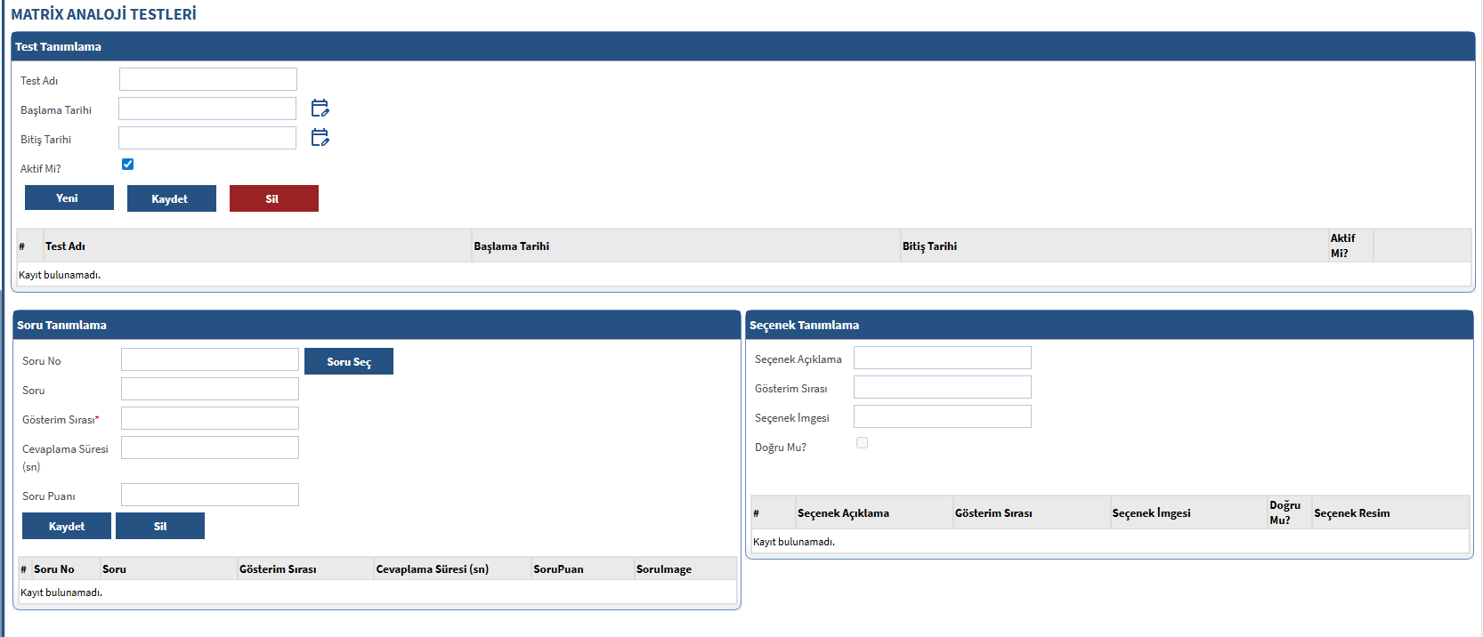This screenshot has width=1483, height=637.
Task: Focus the Test Adı input field
Action: point(208,80)
